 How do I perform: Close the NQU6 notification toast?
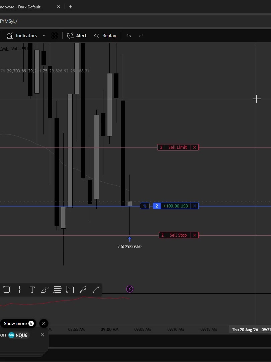click(x=42, y=335)
